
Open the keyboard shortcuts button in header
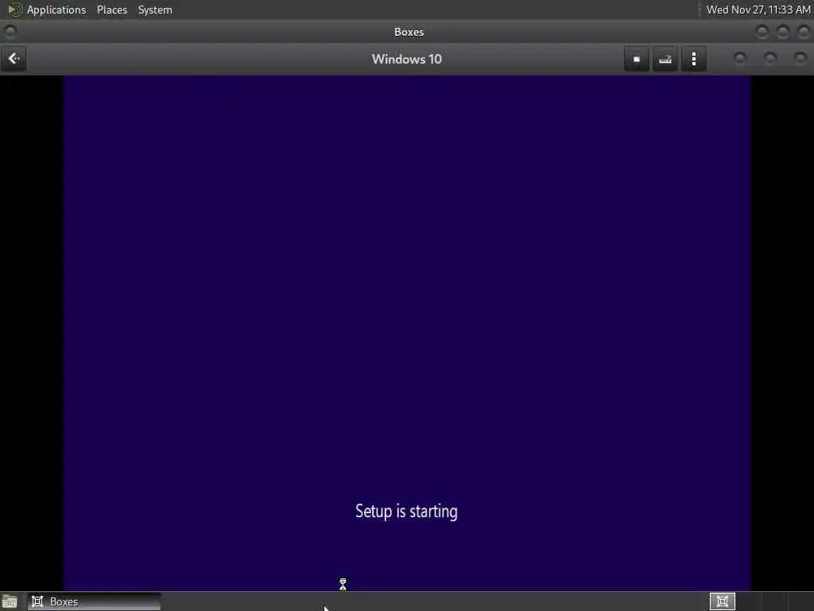665,59
